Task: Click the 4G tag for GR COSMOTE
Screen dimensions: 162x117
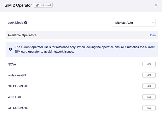Action: (149, 86)
